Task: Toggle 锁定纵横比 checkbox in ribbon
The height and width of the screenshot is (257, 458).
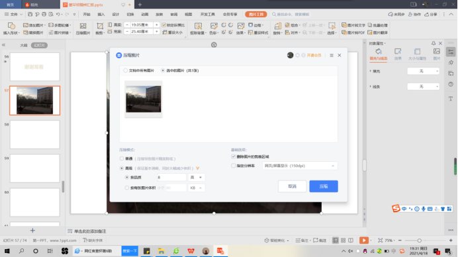Action: 164,25
